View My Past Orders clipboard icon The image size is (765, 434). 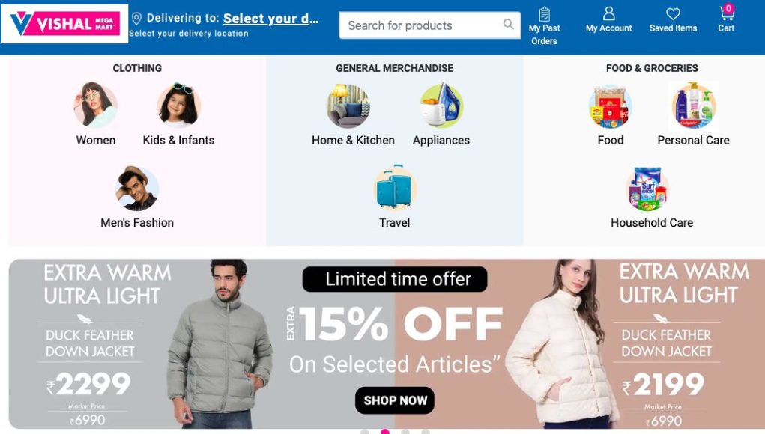pyautogui.click(x=545, y=13)
